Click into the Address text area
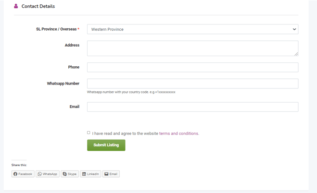The image size is (317, 193). pyautogui.click(x=192, y=48)
